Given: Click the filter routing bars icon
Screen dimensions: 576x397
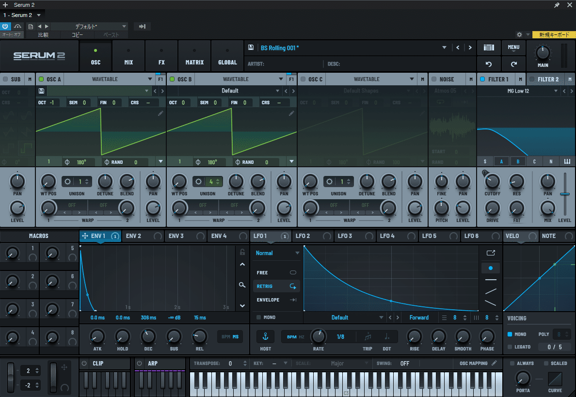Looking at the screenshot, I should pos(567,161).
